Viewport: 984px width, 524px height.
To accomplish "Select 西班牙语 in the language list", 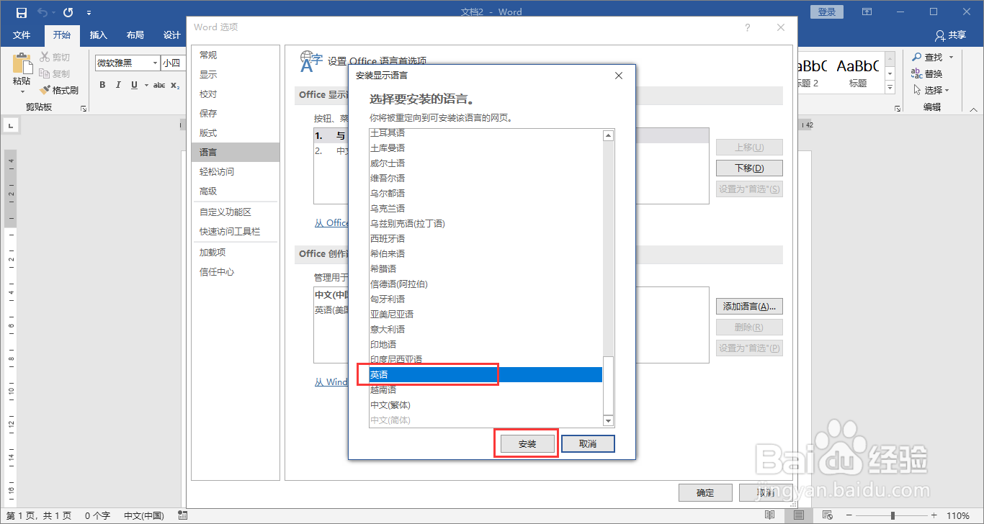I will click(486, 238).
